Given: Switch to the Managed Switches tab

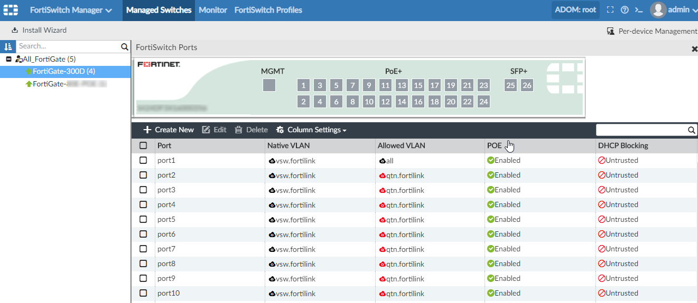Looking at the screenshot, I should [x=159, y=10].
